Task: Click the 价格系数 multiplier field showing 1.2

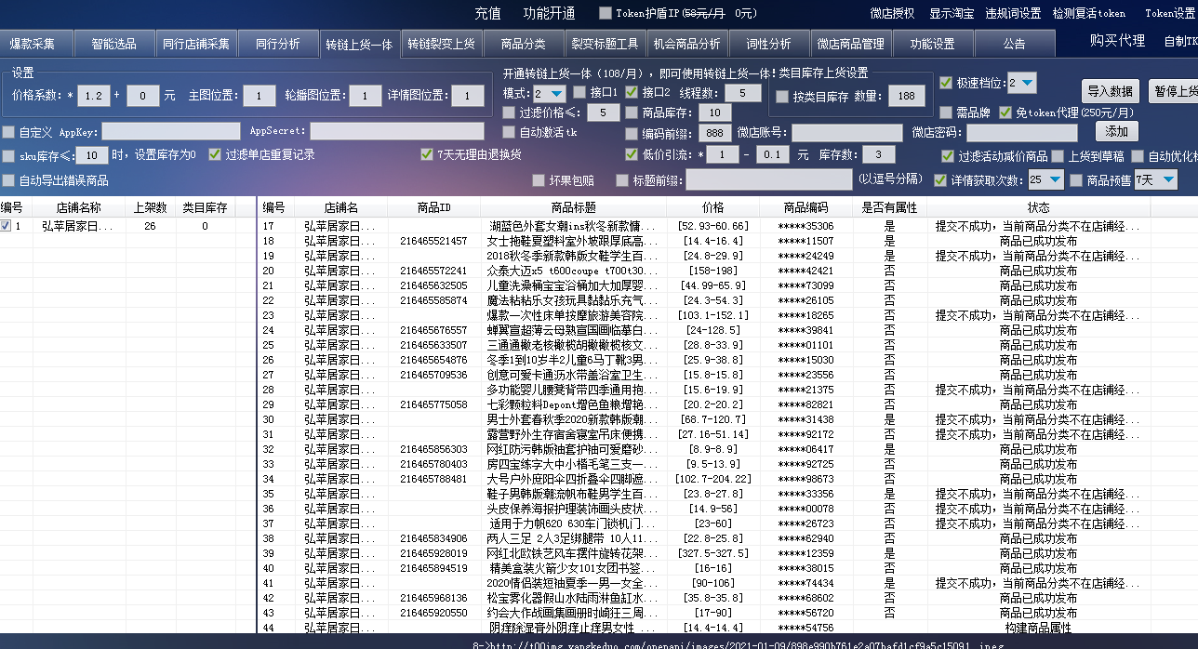Action: [x=93, y=95]
